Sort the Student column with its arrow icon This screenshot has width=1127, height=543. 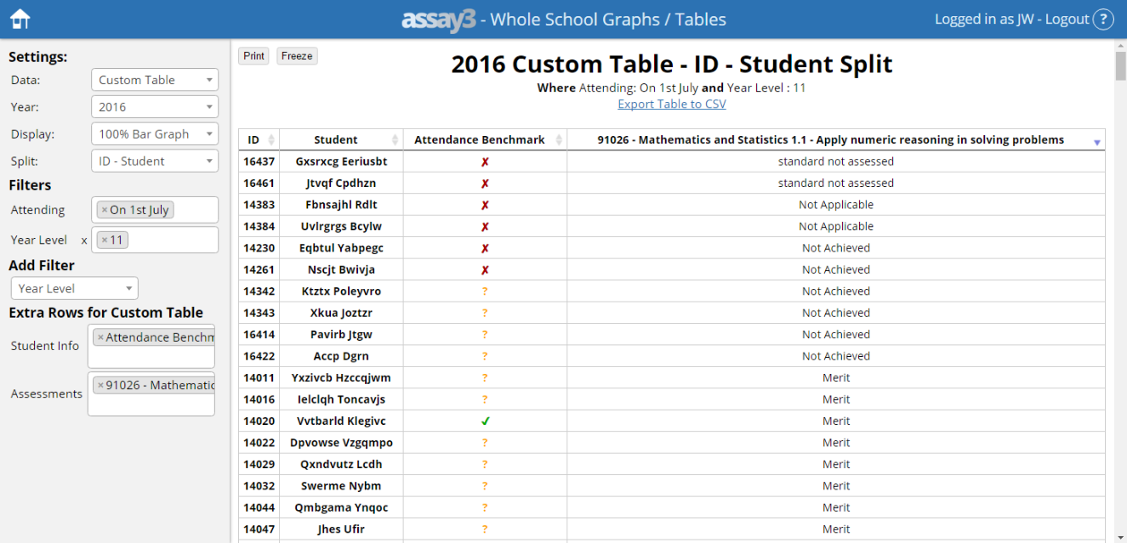pyautogui.click(x=396, y=139)
